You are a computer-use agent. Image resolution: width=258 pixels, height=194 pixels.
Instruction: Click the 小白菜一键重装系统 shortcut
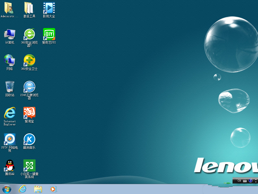[29, 166]
